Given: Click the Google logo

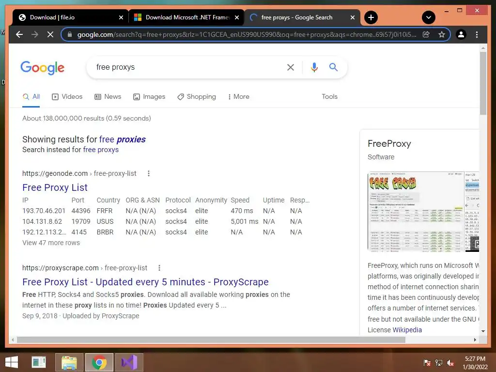Looking at the screenshot, I should [43, 67].
